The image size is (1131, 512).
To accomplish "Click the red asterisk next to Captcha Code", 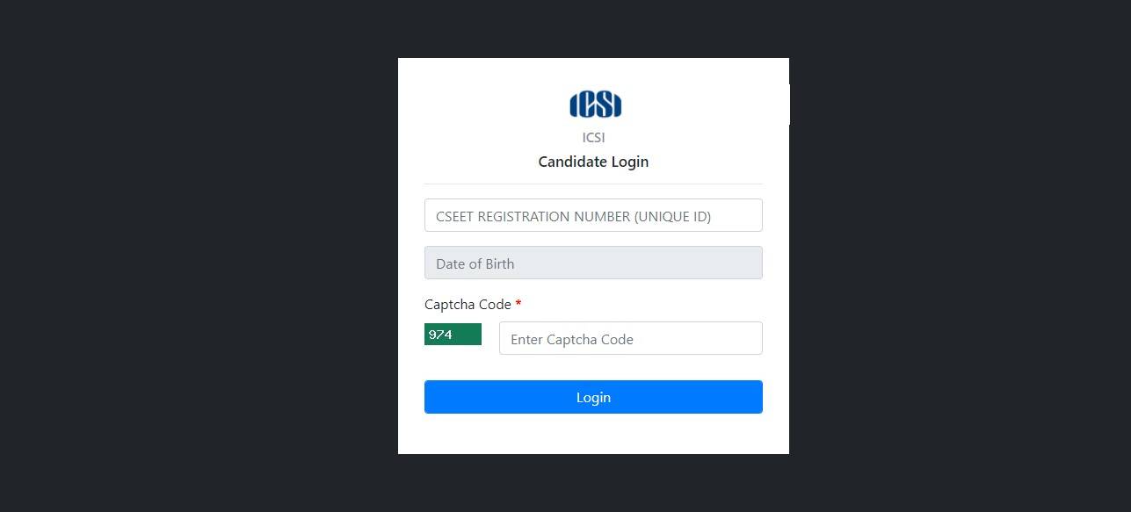I will (518, 304).
